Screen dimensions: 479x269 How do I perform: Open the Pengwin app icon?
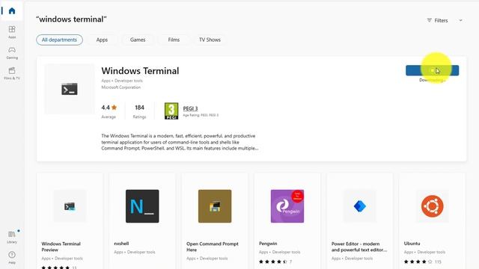pos(287,206)
